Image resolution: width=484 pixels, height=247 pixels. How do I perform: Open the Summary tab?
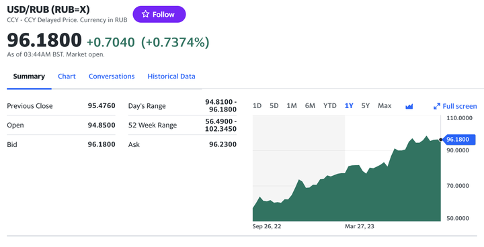(x=29, y=76)
